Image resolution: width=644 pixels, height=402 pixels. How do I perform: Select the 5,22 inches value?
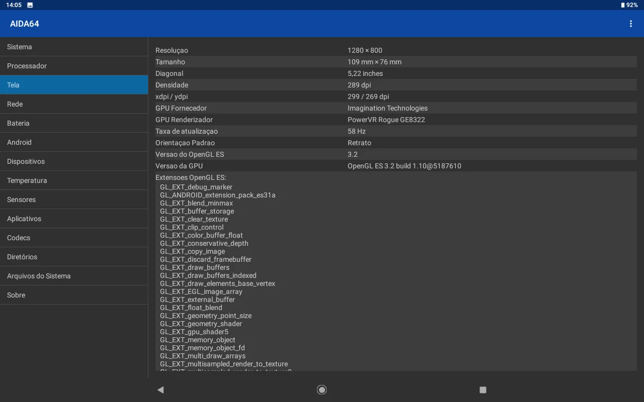click(x=365, y=73)
